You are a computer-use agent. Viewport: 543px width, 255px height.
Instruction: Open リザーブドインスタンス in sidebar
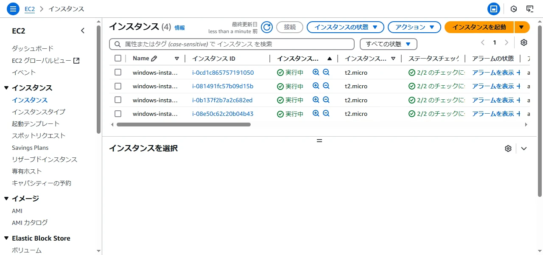[45, 160]
